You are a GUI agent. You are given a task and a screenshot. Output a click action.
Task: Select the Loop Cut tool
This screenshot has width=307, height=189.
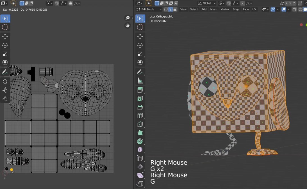pos(140,116)
